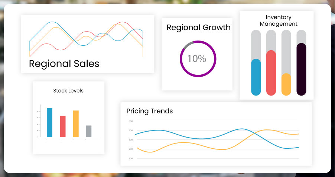Viewport: 335px width, 177px height.
Task: Click the Pricing Trends heading
Action: [149, 111]
